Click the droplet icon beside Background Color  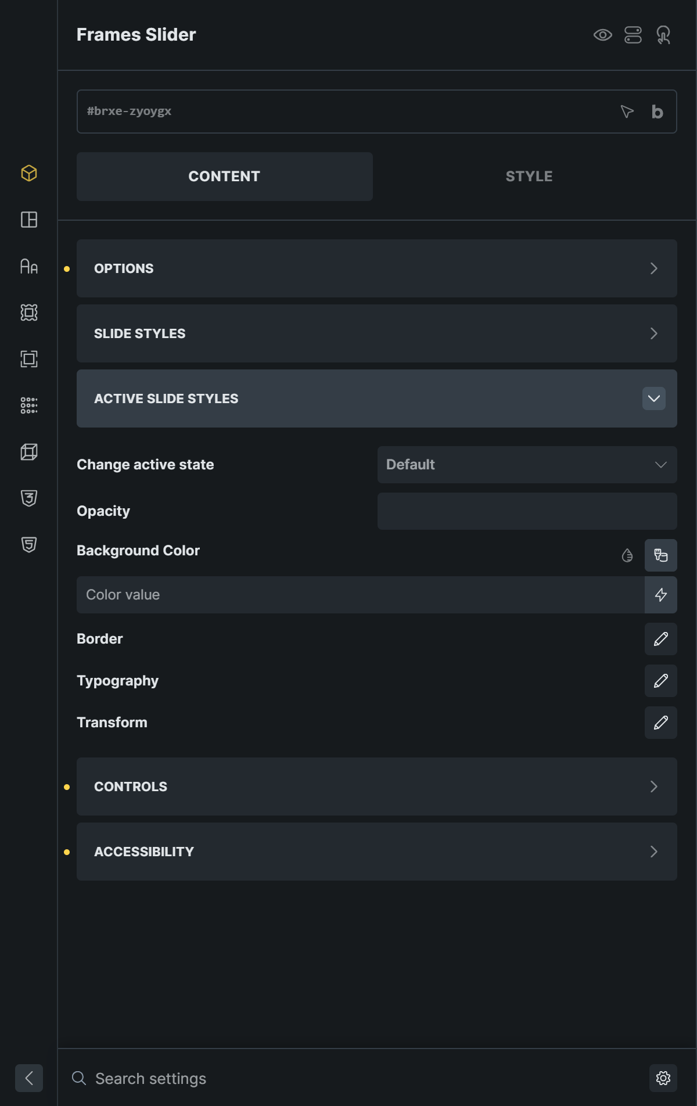pos(627,555)
